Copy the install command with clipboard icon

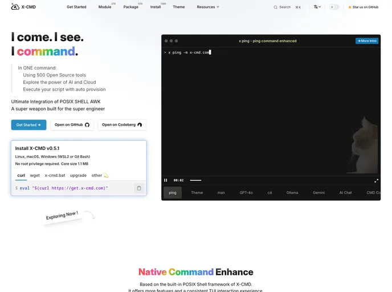pyautogui.click(x=139, y=188)
